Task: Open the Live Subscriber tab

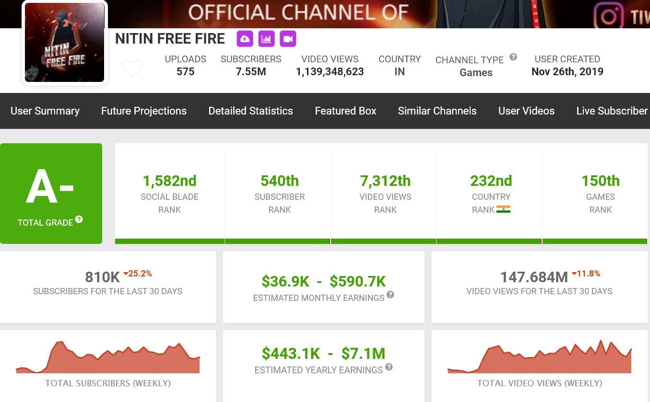Action: click(612, 111)
